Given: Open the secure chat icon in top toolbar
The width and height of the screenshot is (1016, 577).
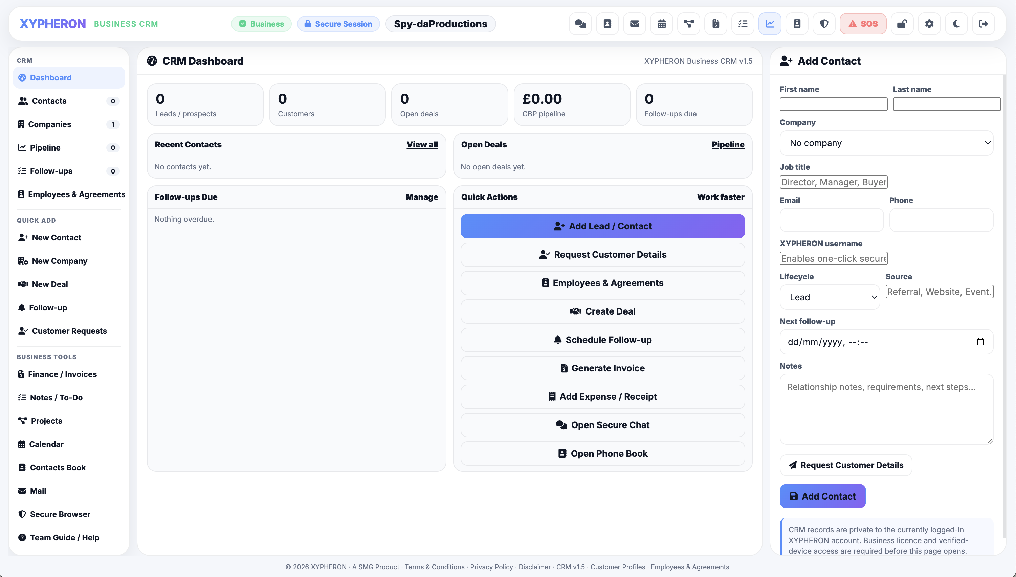Looking at the screenshot, I should point(580,24).
